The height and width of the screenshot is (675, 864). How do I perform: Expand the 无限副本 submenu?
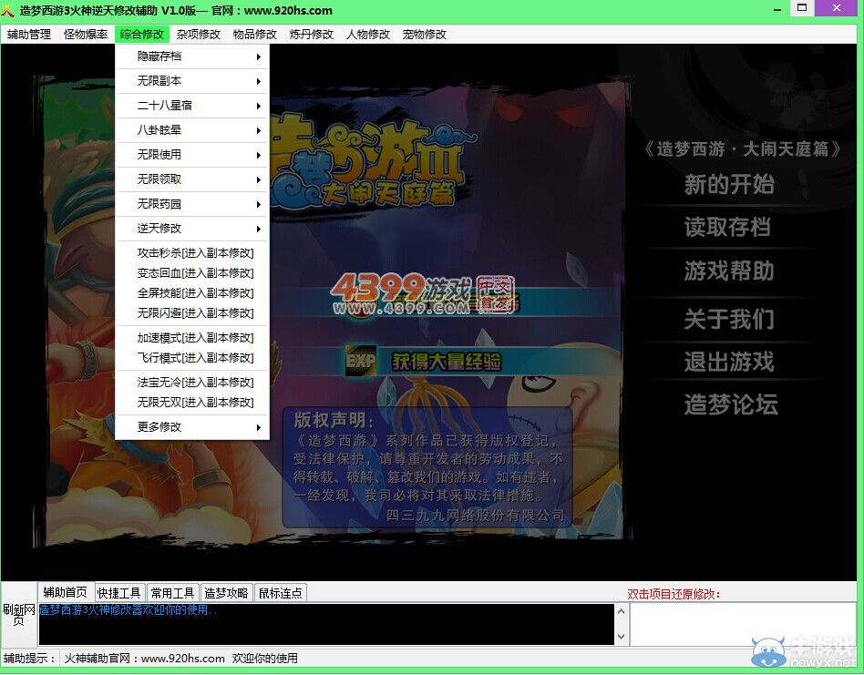pyautogui.click(x=191, y=81)
